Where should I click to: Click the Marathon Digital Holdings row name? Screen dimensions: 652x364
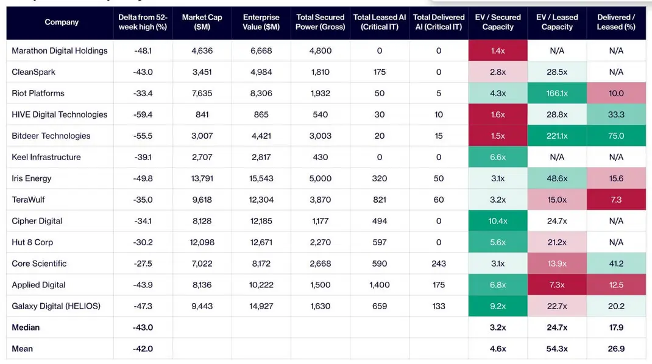click(60, 51)
